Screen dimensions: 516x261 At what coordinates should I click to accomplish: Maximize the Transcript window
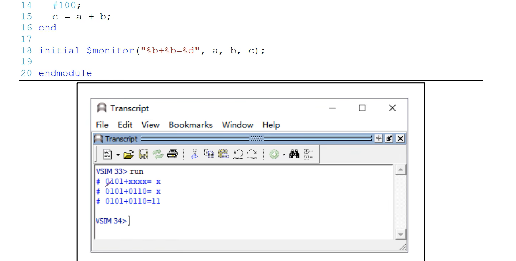[x=362, y=108]
